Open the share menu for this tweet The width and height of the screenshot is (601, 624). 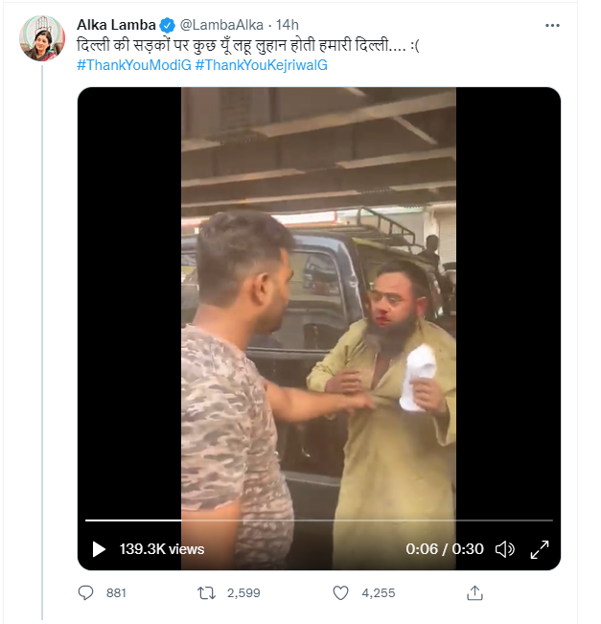[x=474, y=593]
